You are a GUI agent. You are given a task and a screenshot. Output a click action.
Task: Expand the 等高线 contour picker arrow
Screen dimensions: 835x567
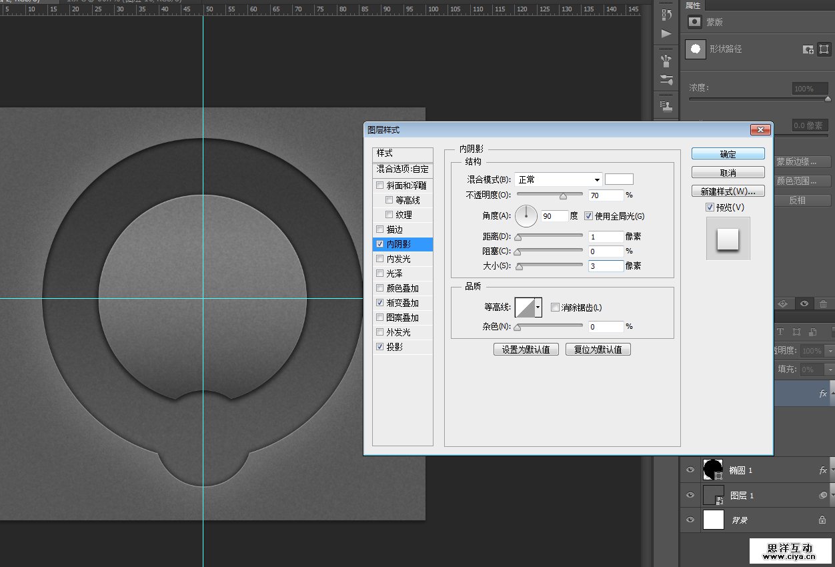(538, 308)
